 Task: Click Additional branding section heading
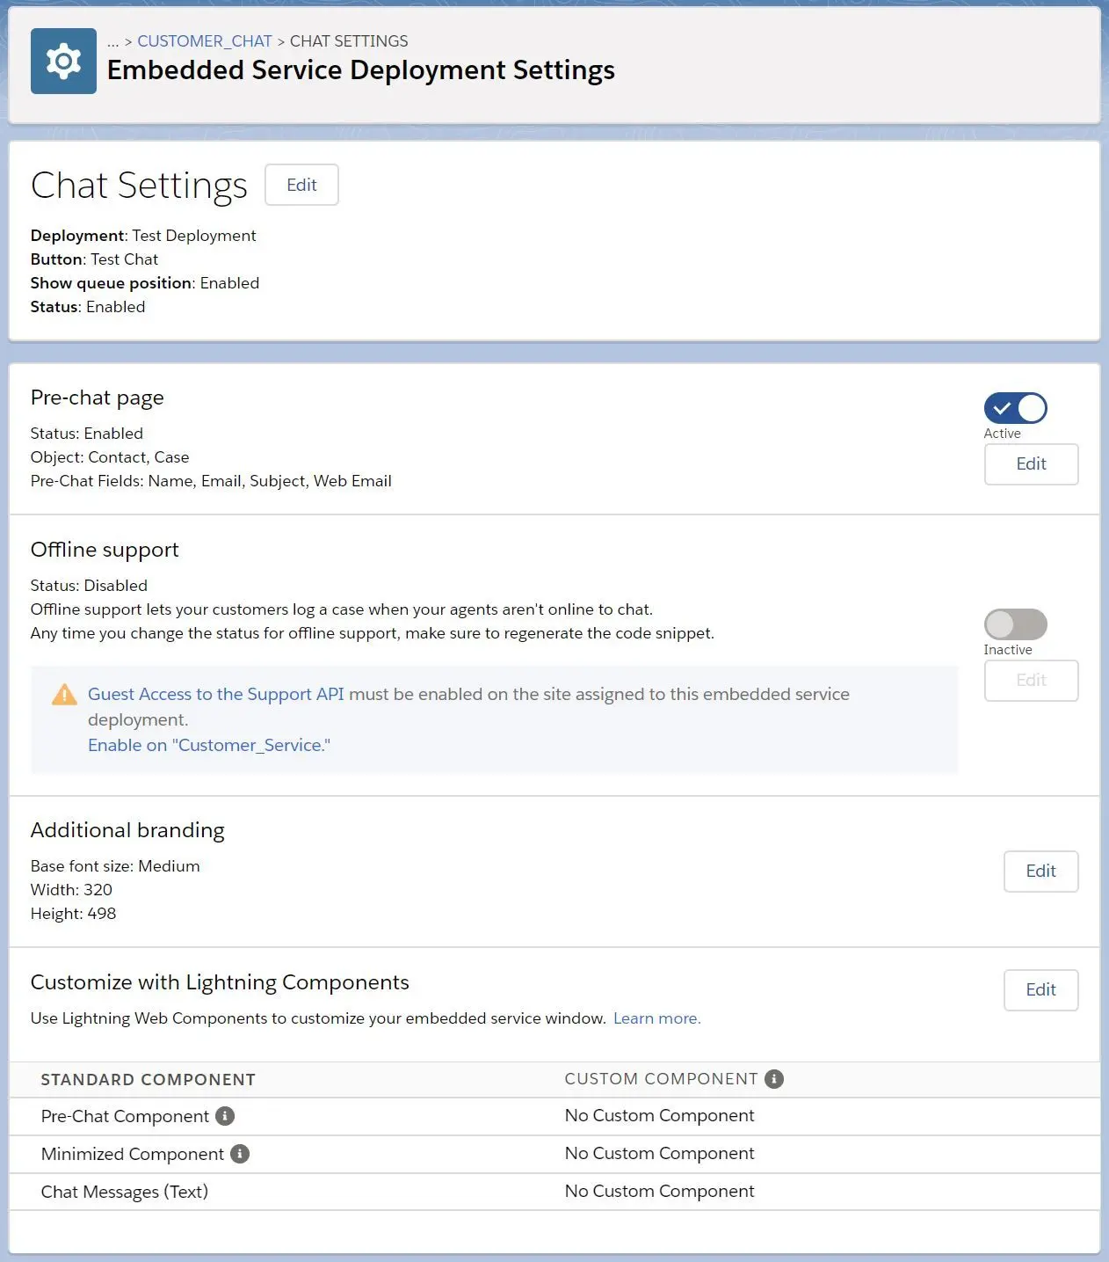point(127,830)
